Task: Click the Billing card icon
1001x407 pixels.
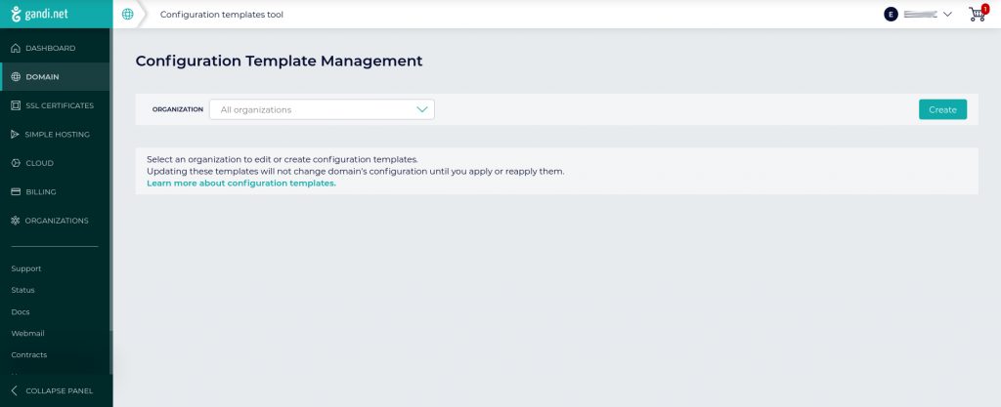Action: click(15, 192)
